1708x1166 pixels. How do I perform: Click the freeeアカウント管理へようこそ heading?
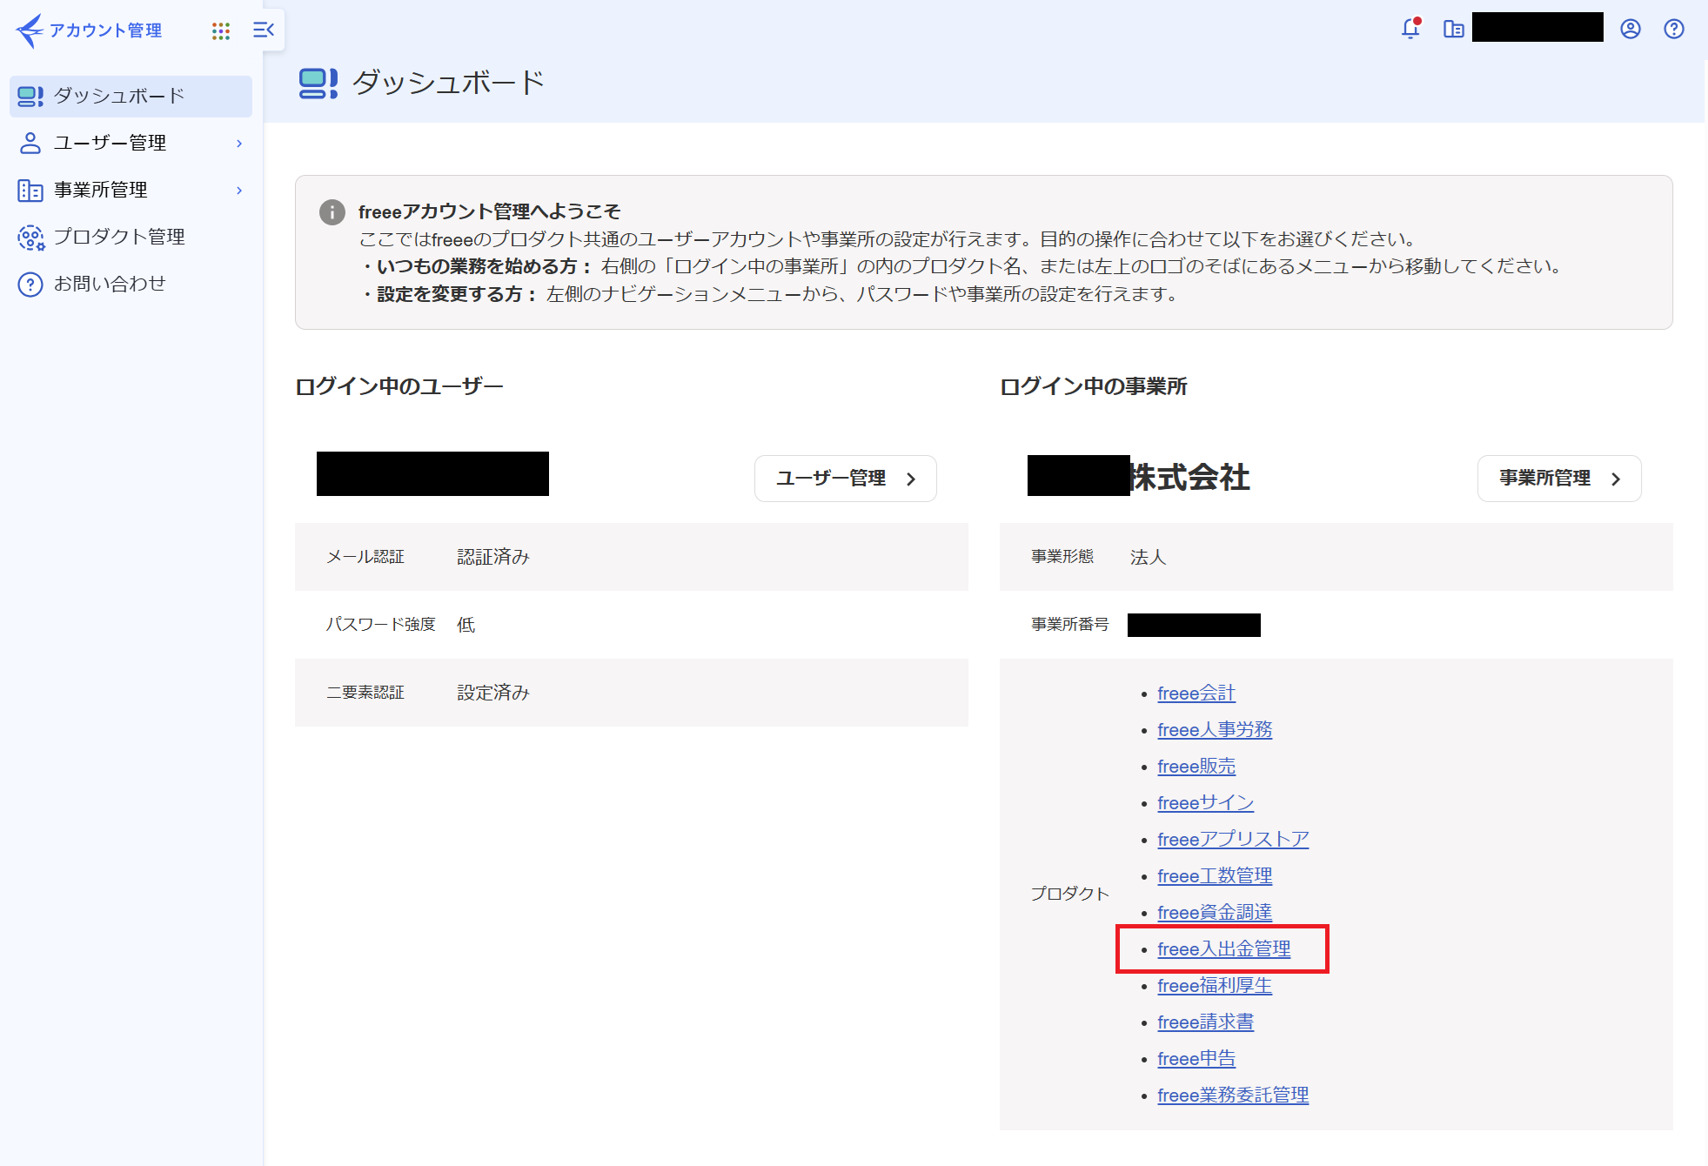tap(489, 211)
